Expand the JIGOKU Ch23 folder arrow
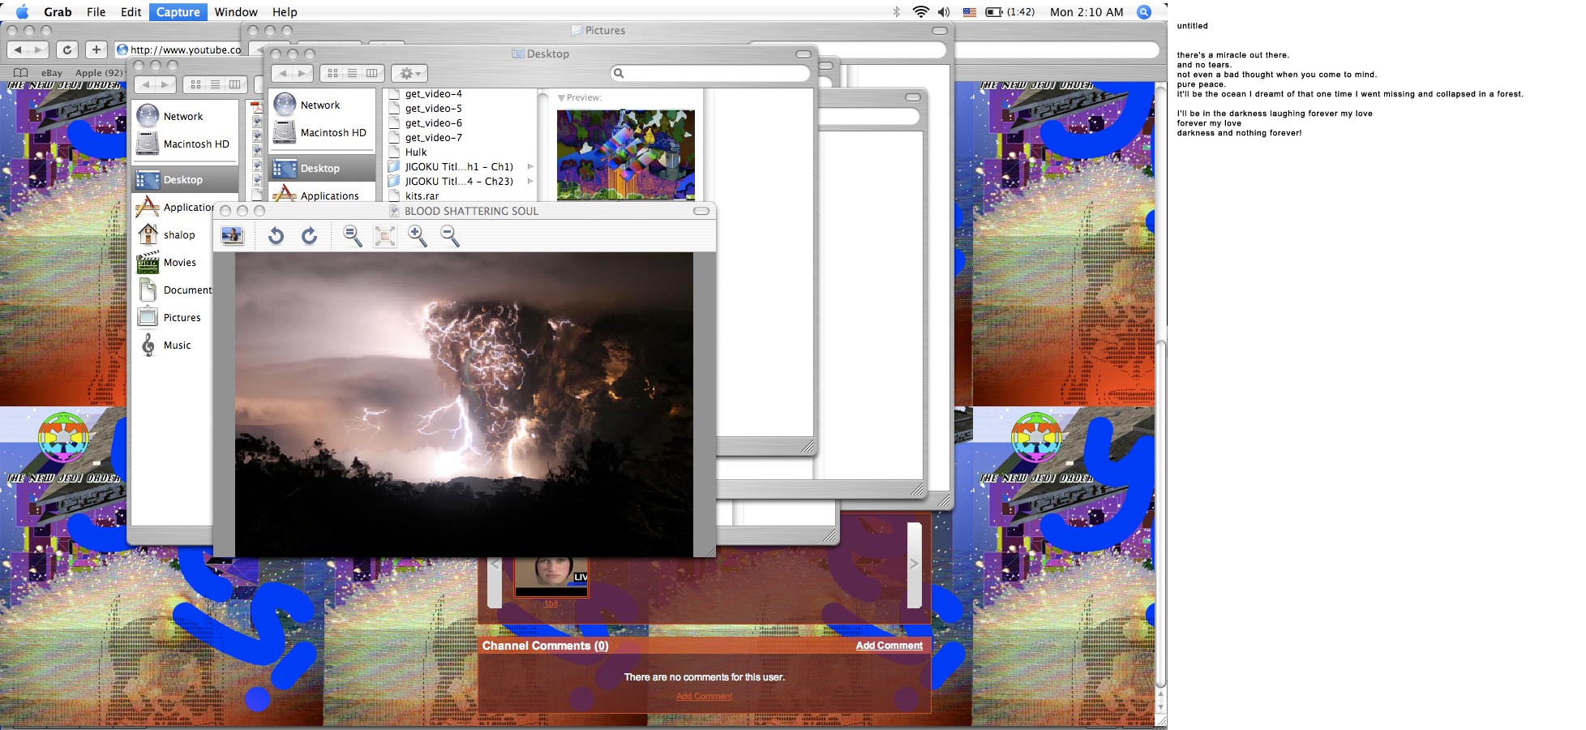This screenshot has height=730, width=1586. (530, 182)
